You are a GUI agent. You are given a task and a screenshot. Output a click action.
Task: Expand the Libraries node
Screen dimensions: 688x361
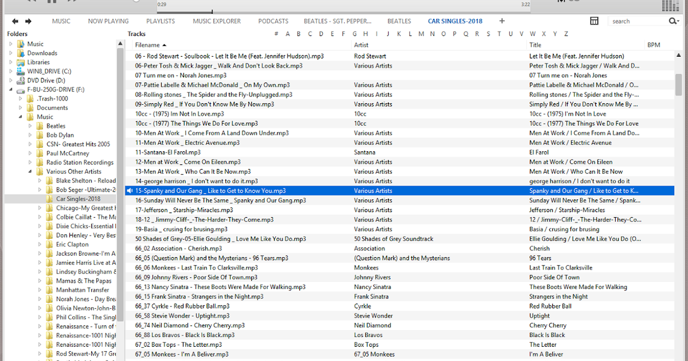pyautogui.click(x=10, y=62)
